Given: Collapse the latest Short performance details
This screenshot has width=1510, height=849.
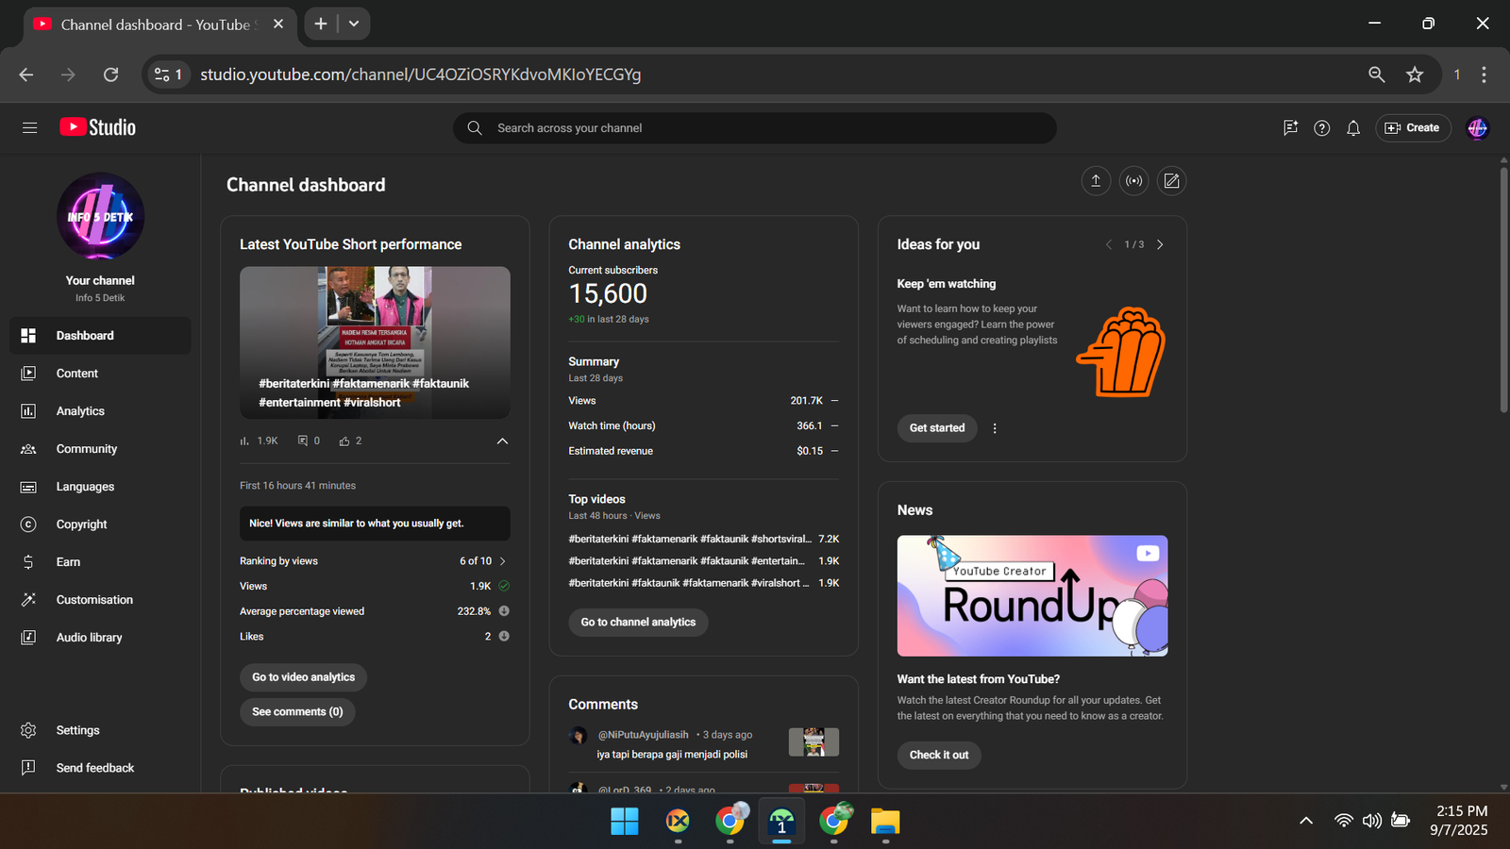Looking at the screenshot, I should 502,441.
